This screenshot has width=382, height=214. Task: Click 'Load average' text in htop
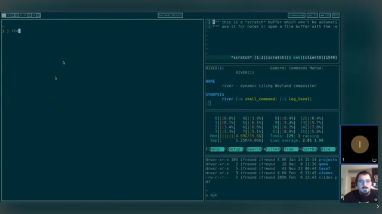click(285, 140)
